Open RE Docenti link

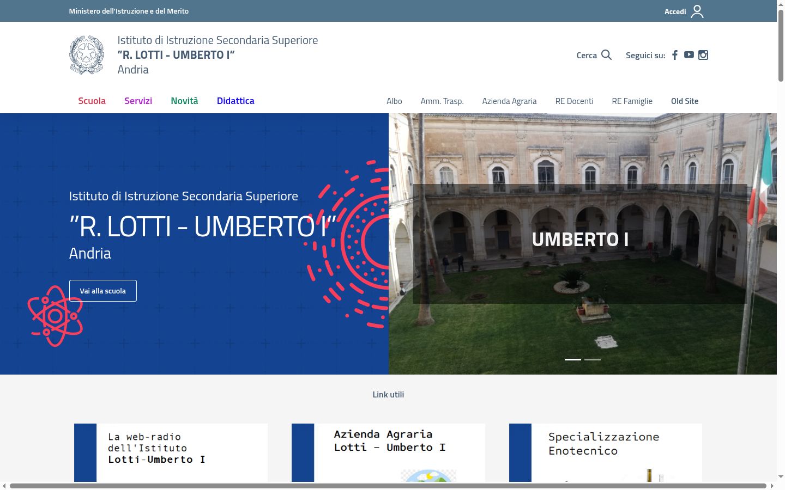point(574,101)
